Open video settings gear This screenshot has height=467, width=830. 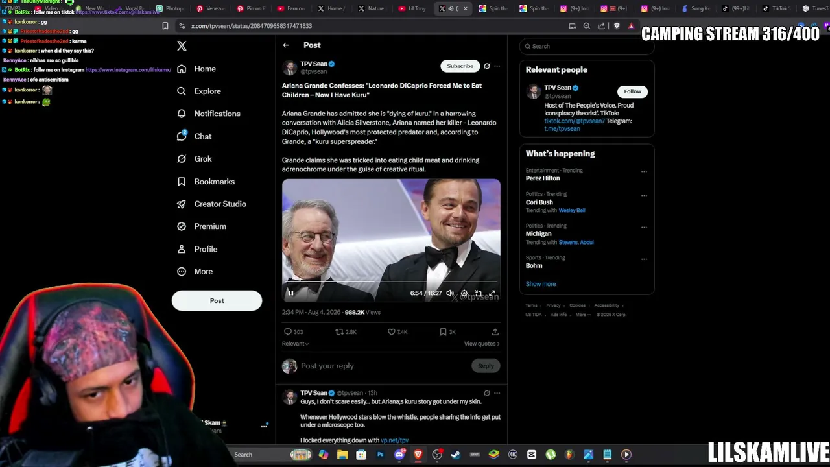[x=464, y=293]
